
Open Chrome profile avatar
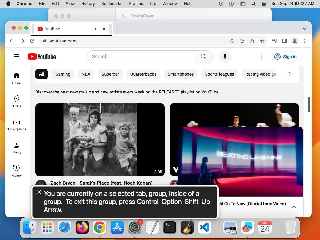[294, 41]
